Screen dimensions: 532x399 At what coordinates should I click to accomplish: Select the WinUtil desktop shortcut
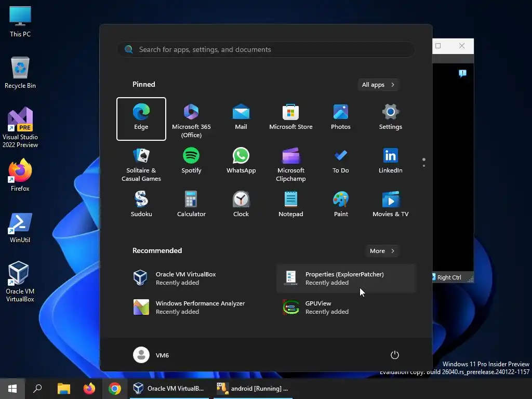coord(20,228)
